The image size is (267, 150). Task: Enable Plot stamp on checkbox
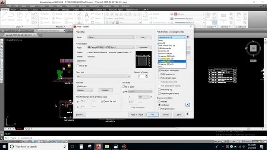pos(159,90)
